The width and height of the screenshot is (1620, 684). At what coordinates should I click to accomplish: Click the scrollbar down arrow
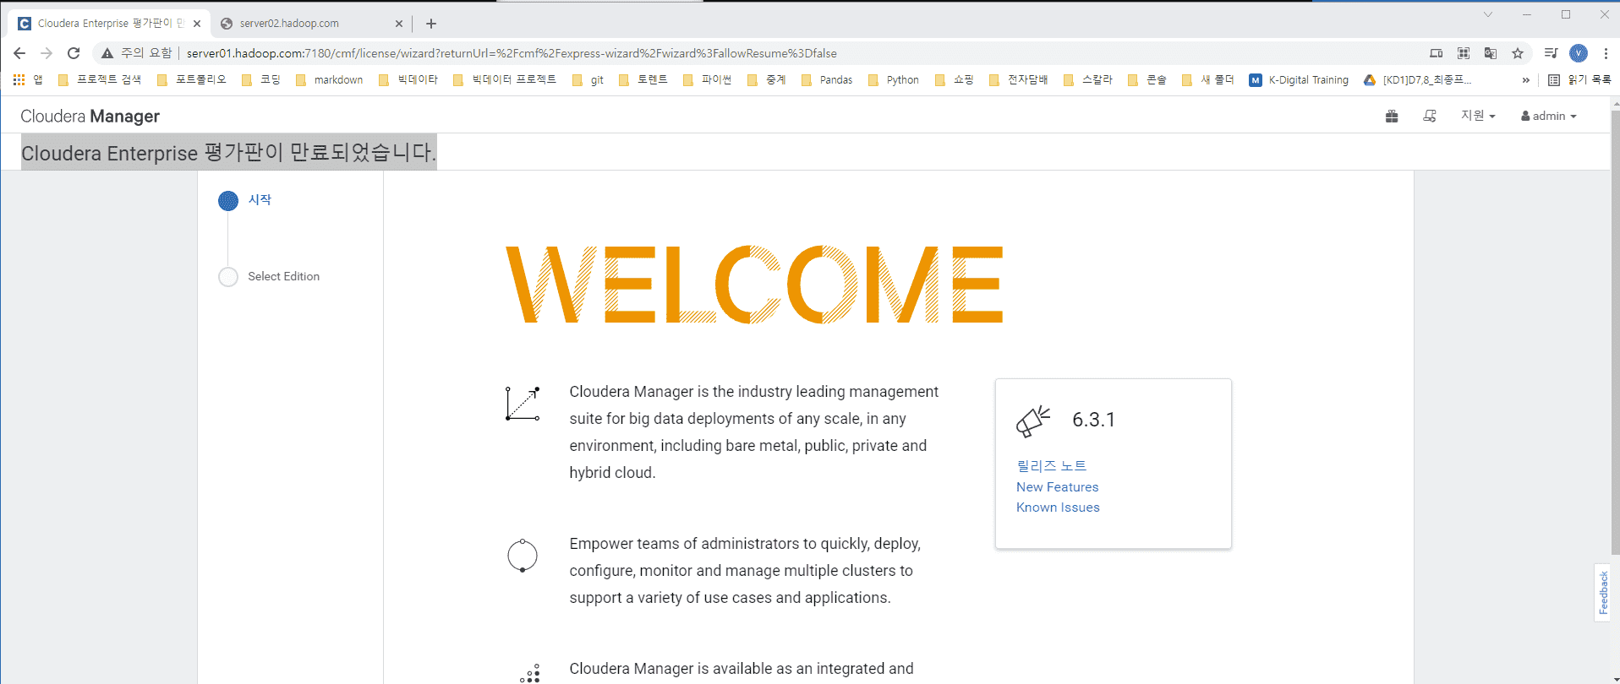1615,677
